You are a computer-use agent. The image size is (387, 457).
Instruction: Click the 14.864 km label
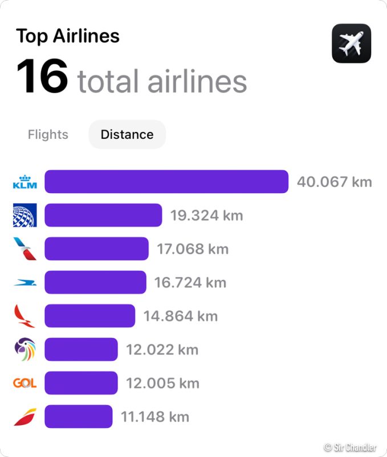click(x=181, y=316)
